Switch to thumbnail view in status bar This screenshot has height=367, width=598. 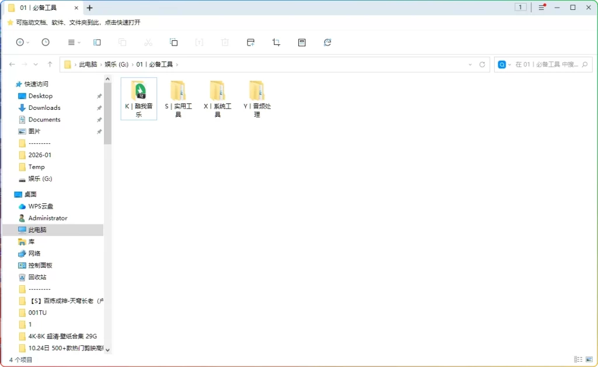point(589,359)
